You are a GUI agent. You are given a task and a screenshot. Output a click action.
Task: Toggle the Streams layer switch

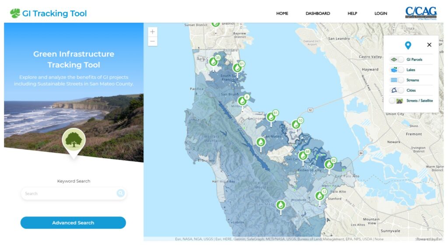[x=401, y=80]
